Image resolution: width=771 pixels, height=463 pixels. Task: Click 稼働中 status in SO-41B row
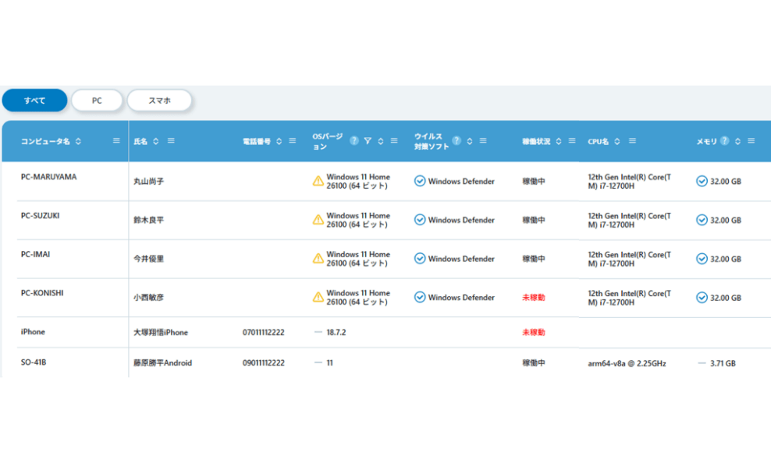click(534, 362)
